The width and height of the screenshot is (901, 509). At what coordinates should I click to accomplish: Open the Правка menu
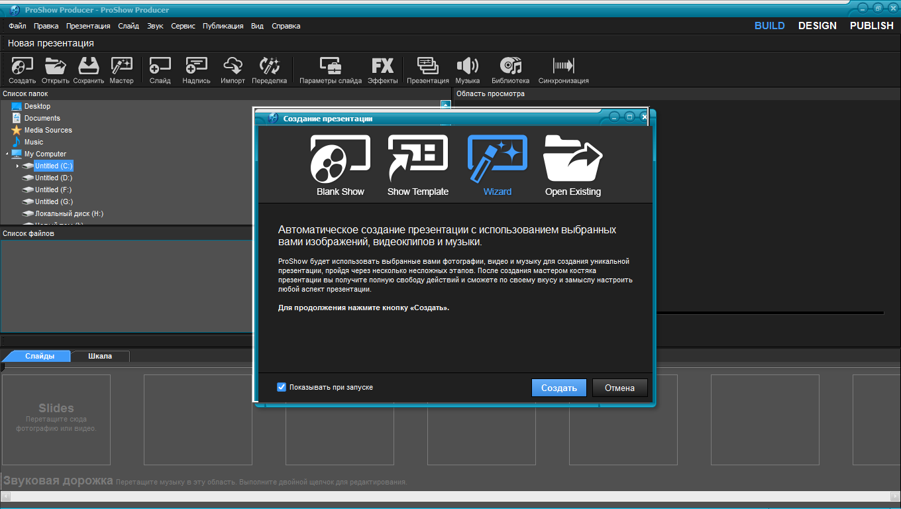(46, 26)
